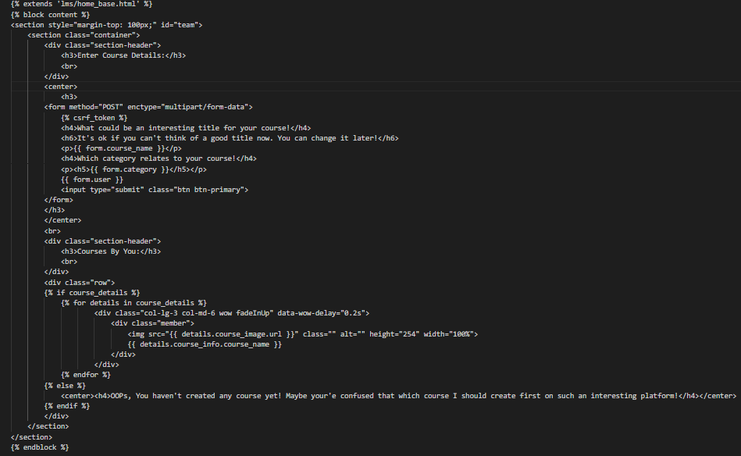This screenshot has width=741, height=456.
Task: Click the extends 'lms/home_base.html' line
Action: (81, 4)
